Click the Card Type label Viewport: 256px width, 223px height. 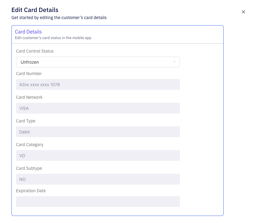tap(25, 121)
